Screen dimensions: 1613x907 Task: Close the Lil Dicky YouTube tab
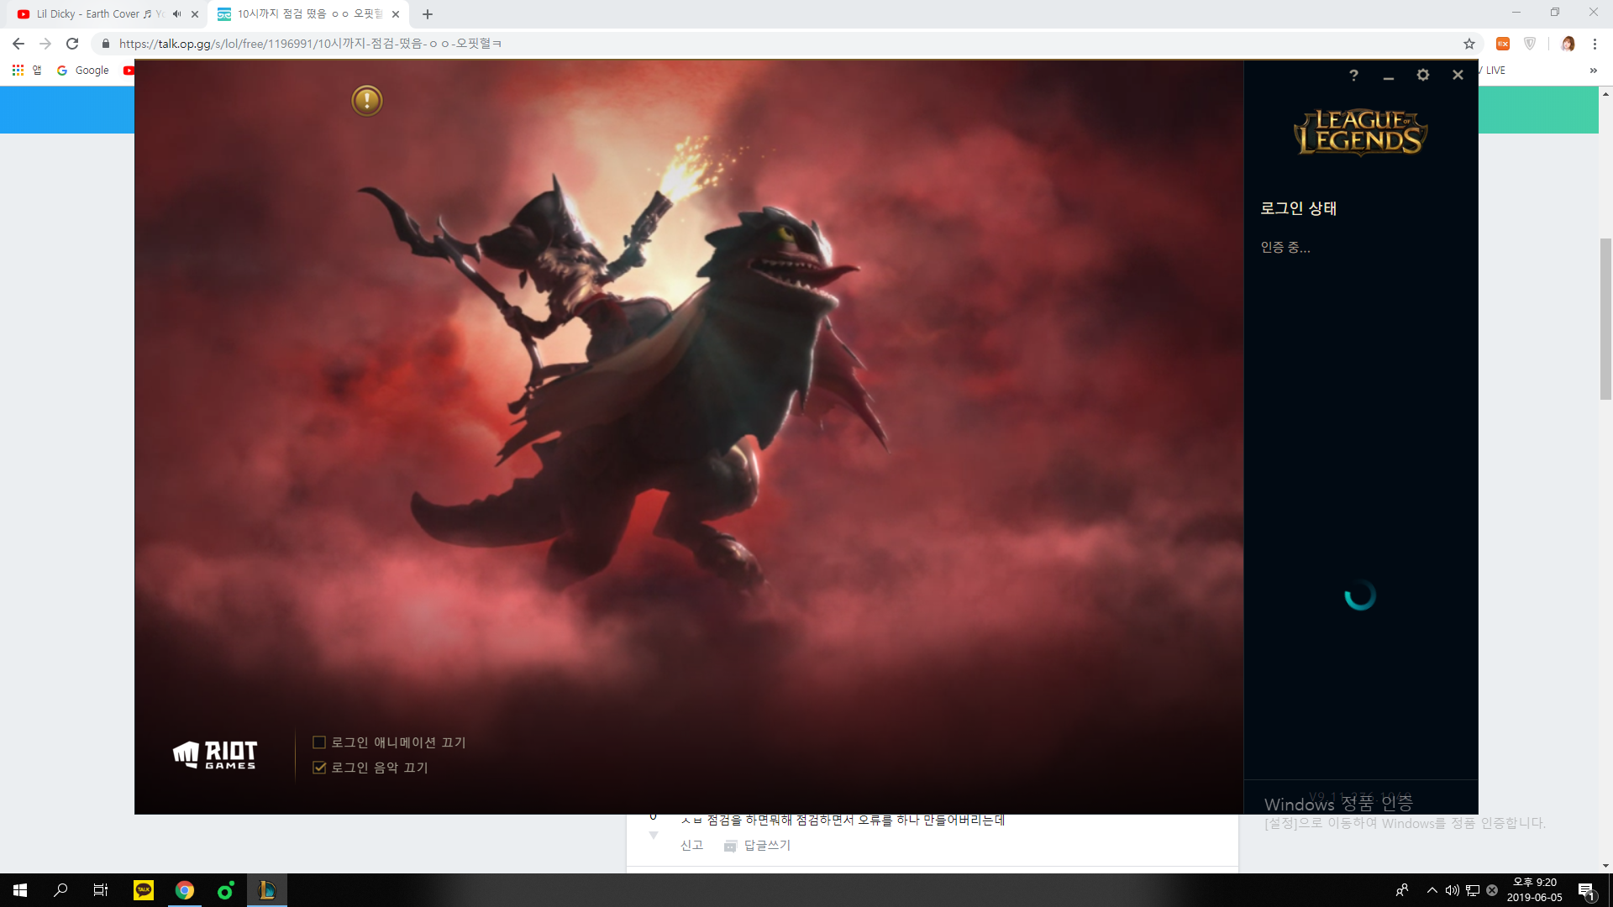point(195,14)
